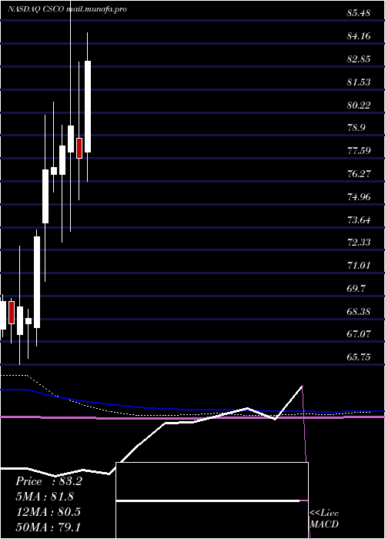The image size is (385, 539).
Task: Click the red candlestick near 78 price
Action: point(79,148)
